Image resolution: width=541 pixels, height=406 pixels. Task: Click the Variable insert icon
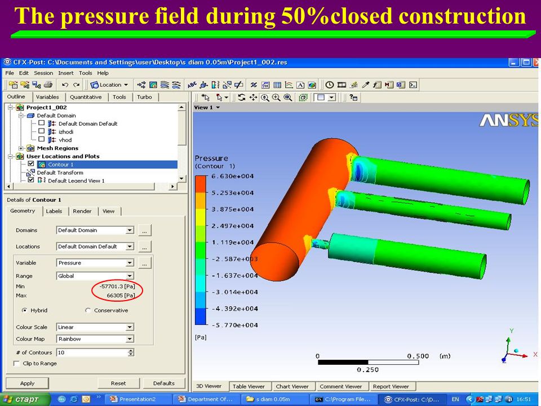click(254, 85)
